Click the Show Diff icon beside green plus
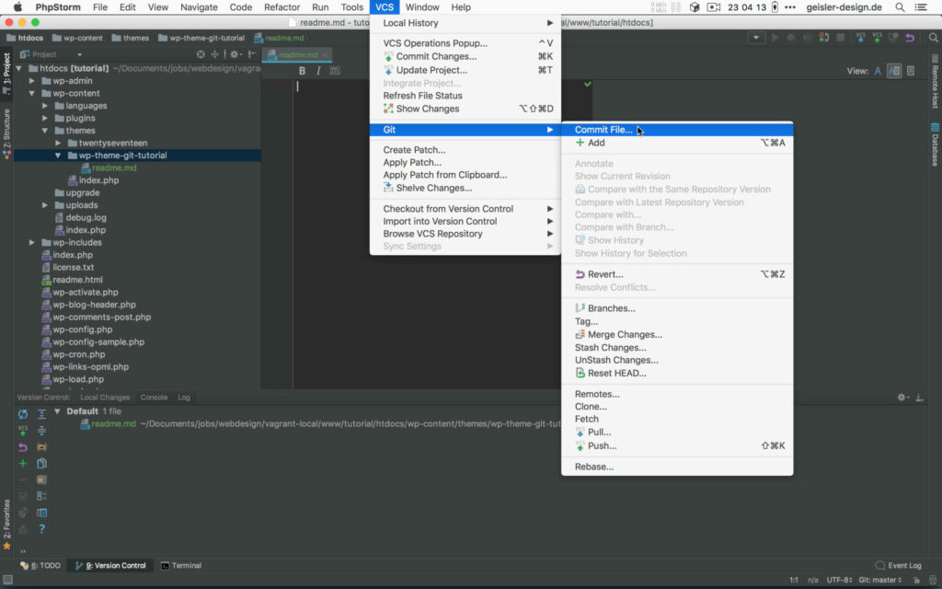 (41, 464)
